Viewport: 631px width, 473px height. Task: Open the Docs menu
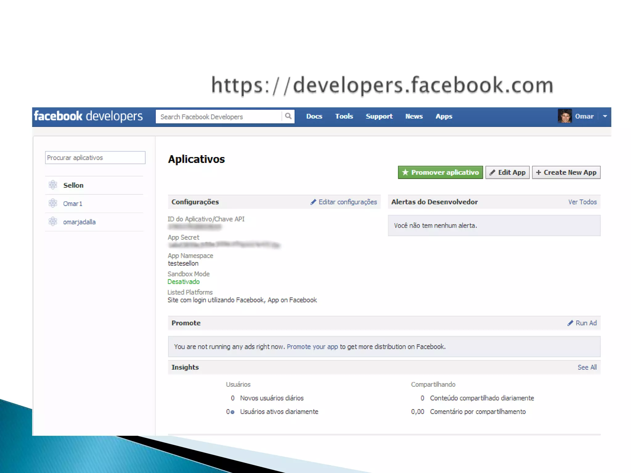click(314, 116)
